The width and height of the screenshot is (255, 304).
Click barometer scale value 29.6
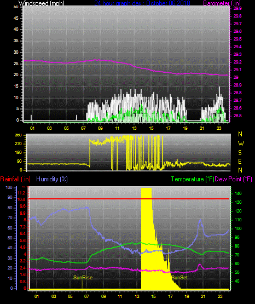237,31
